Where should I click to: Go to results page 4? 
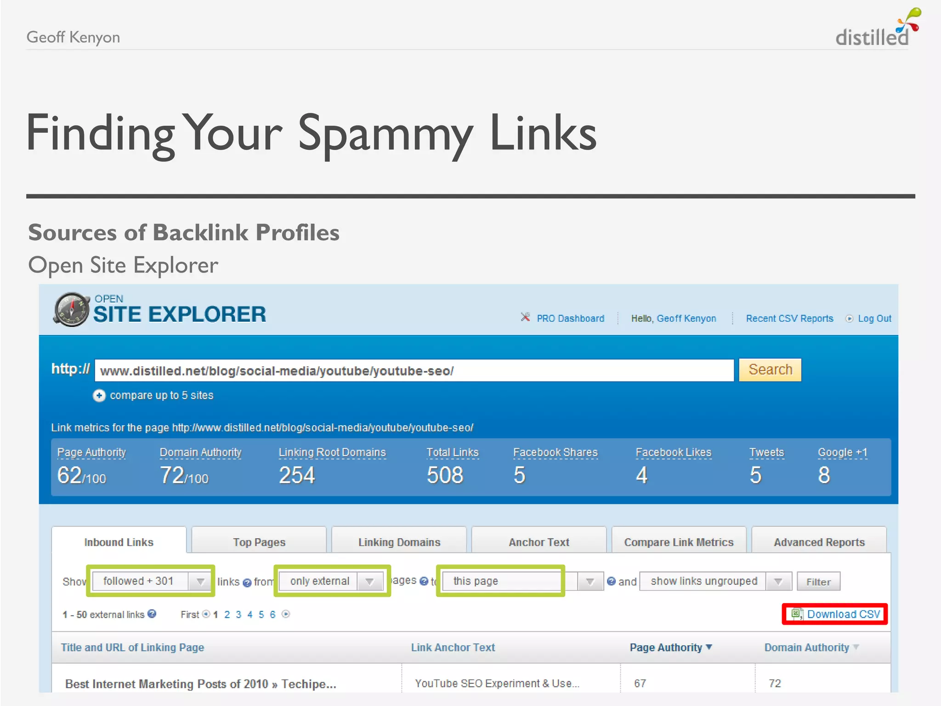[x=250, y=615]
